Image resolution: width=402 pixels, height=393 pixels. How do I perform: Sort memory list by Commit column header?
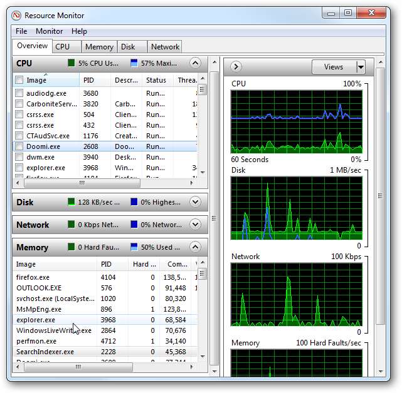pyautogui.click(x=175, y=264)
